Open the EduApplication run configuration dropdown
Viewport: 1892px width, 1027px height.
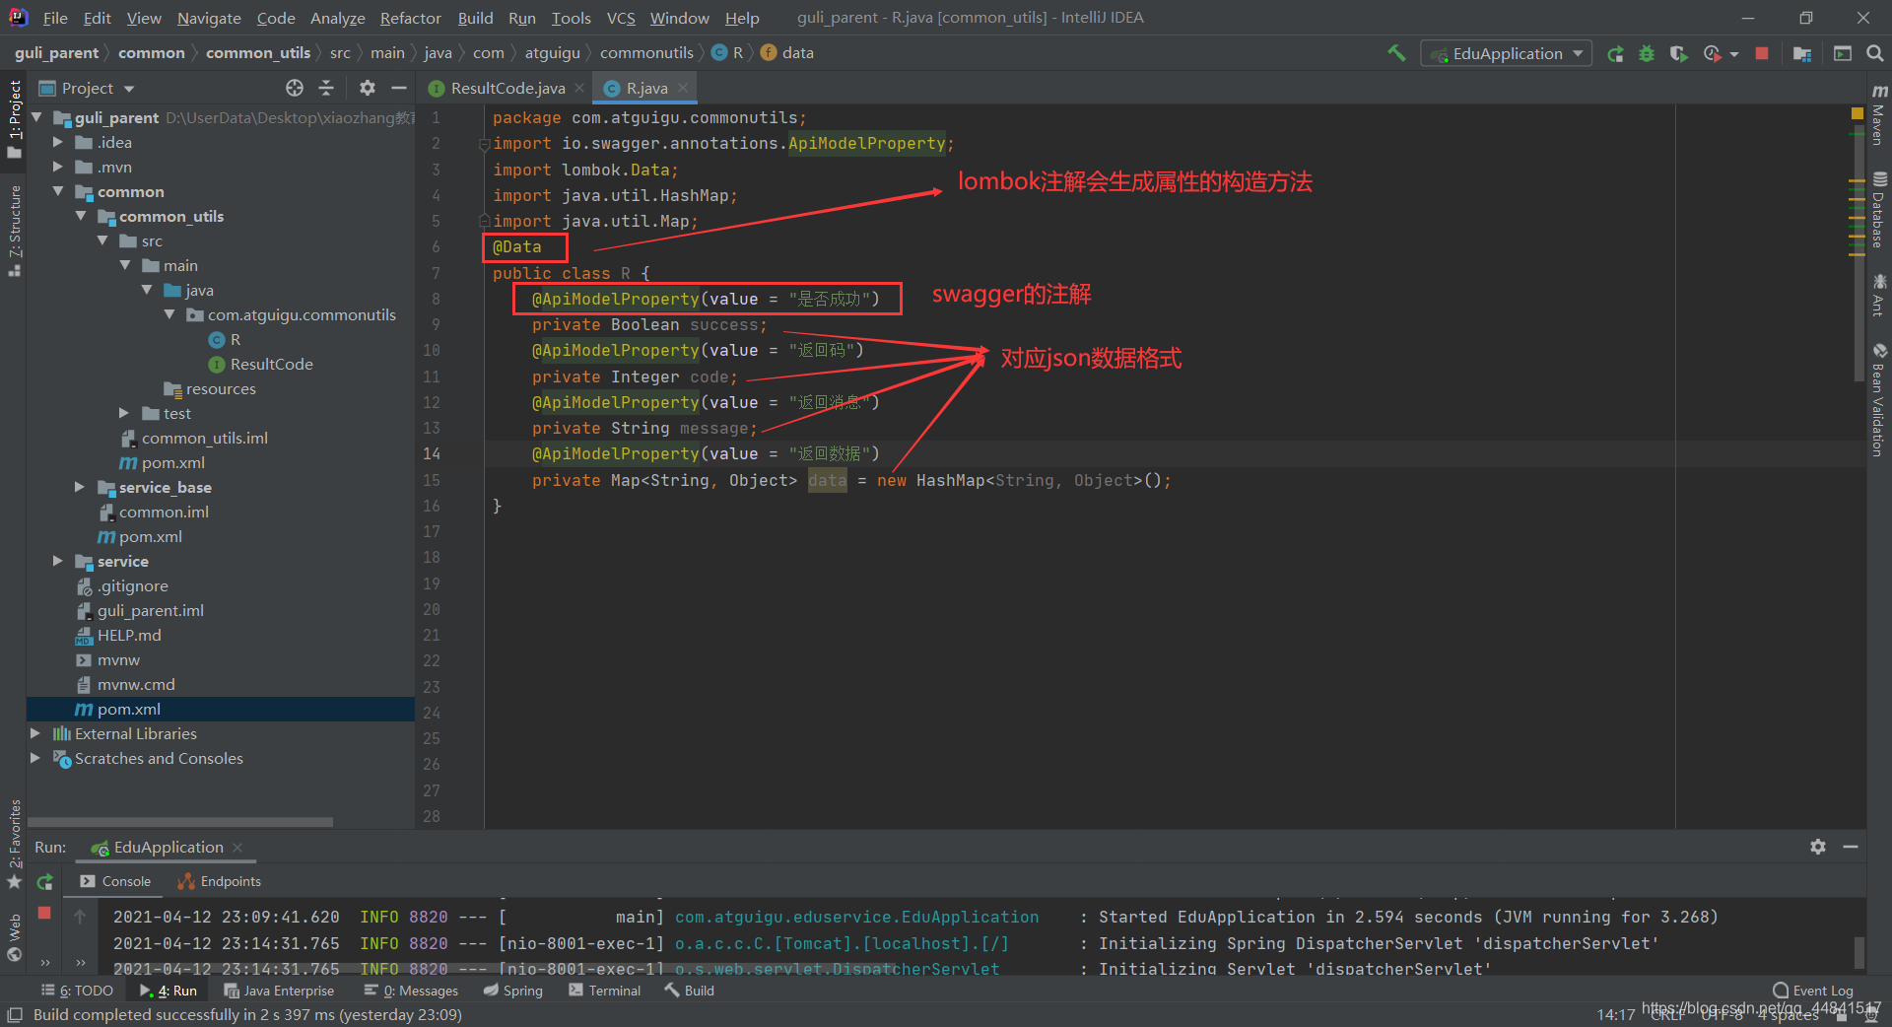coord(1507,53)
